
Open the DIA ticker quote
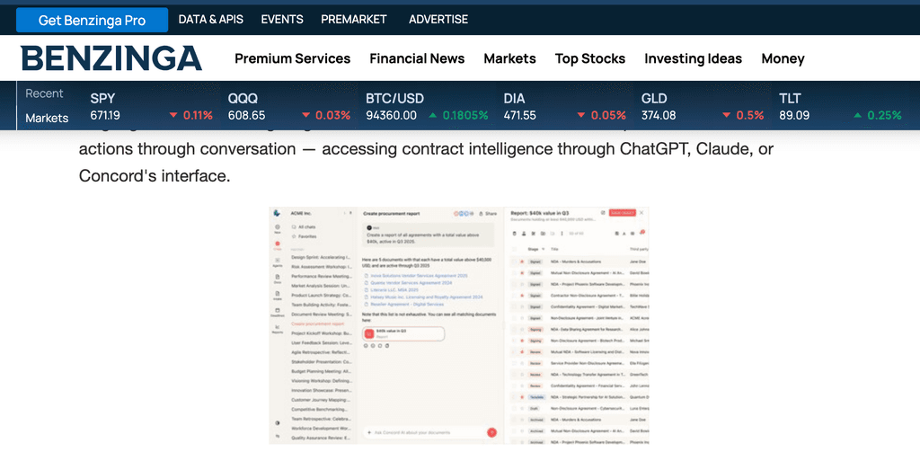(514, 99)
